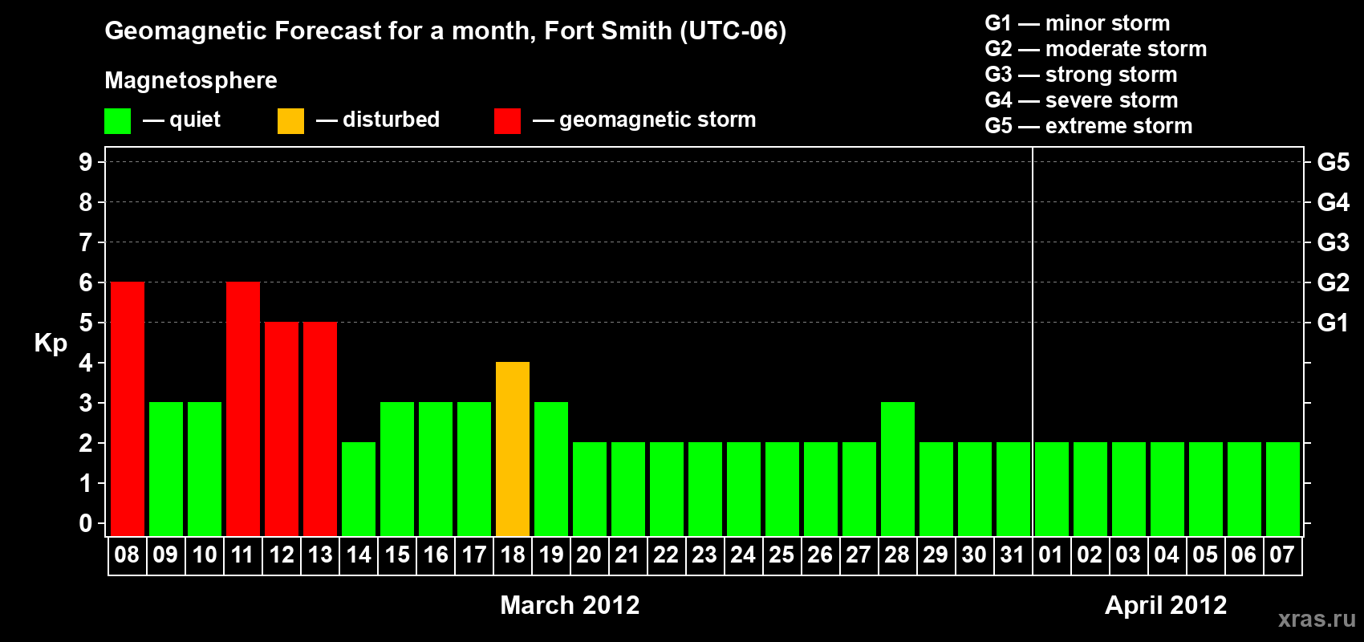The height and width of the screenshot is (642, 1364).
Task: Click the Kp axis label
Action: (51, 343)
